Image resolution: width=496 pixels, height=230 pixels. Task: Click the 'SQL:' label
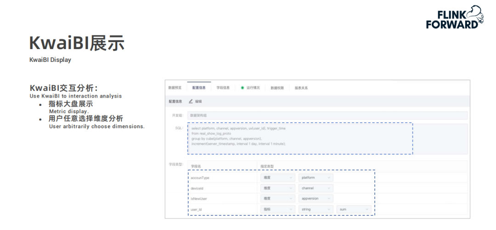coord(179,128)
